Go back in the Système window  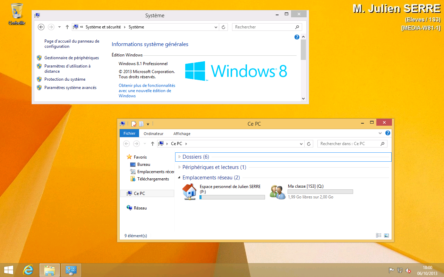tap(41, 27)
